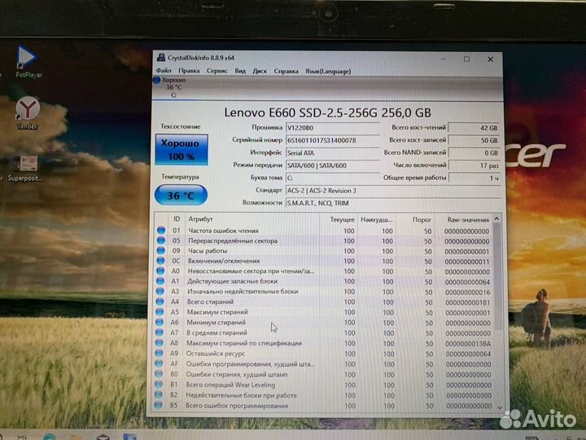The width and height of the screenshot is (586, 440).
Task: Click status dot for attribute B5 row
Action: tap(158, 405)
